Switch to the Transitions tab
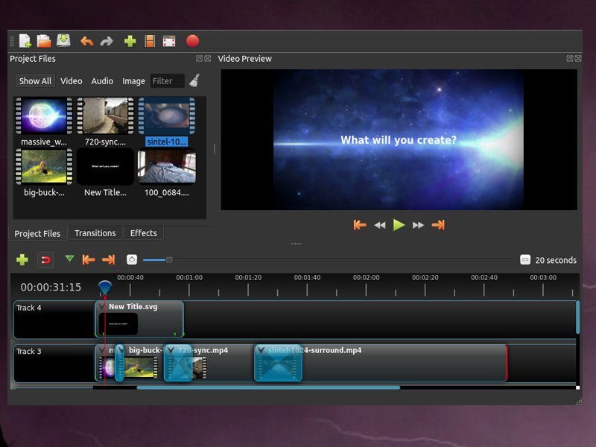 [95, 233]
